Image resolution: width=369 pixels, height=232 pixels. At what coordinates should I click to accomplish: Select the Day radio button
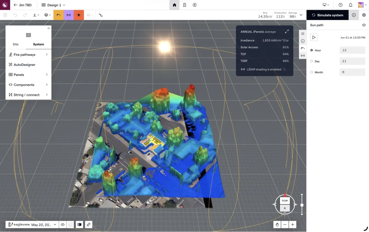(x=311, y=61)
